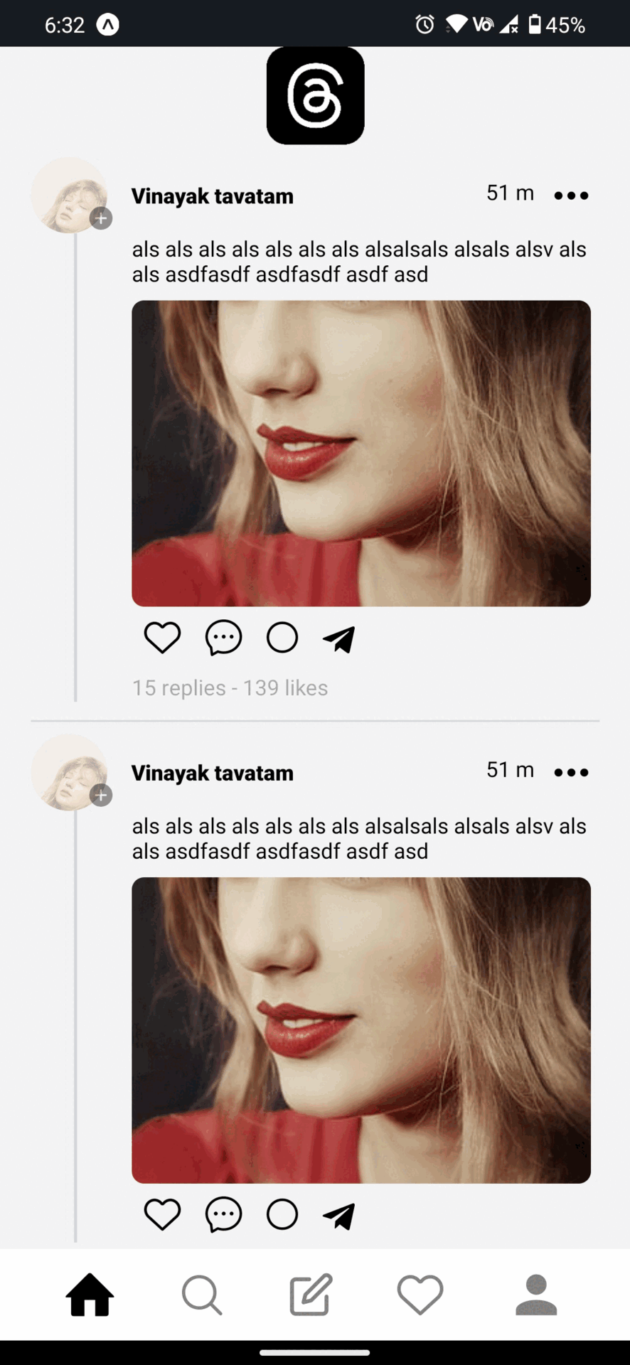View '15 replies - 139 likes' details
The height and width of the screenshot is (1365, 630).
pyautogui.click(x=230, y=688)
